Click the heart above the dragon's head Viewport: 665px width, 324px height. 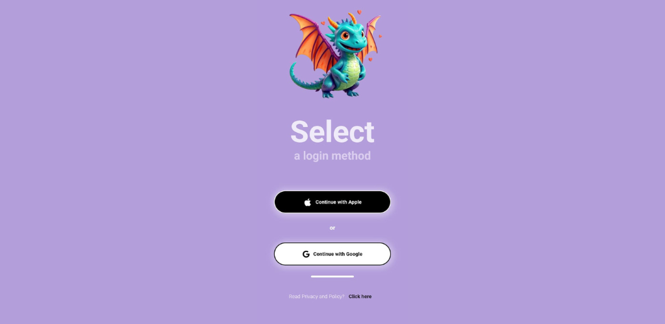(x=359, y=12)
